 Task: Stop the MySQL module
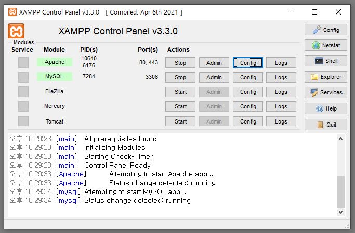pos(180,77)
